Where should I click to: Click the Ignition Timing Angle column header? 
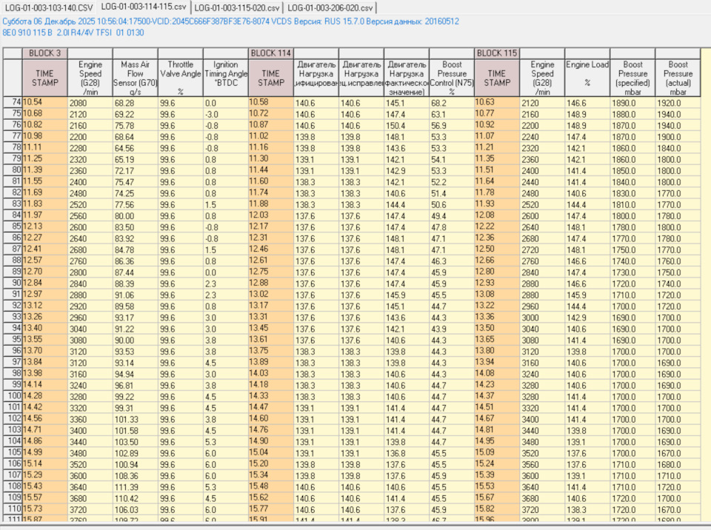coord(226,78)
